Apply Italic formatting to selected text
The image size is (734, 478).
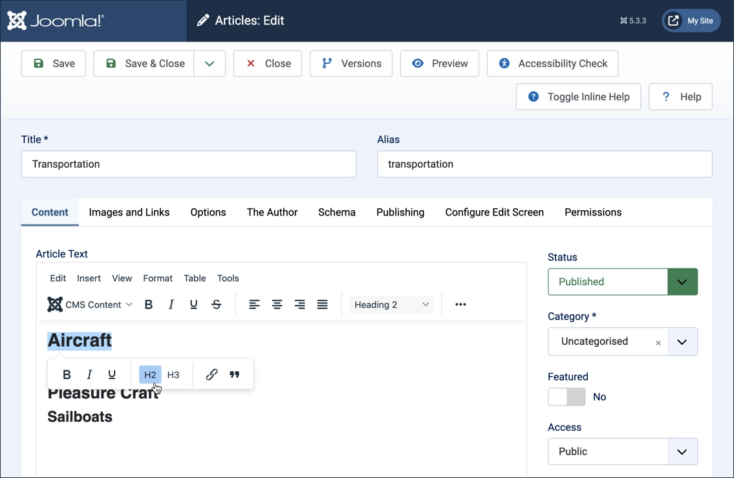point(171,304)
